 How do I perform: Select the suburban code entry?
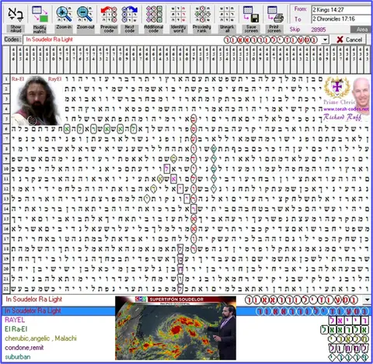18,357
